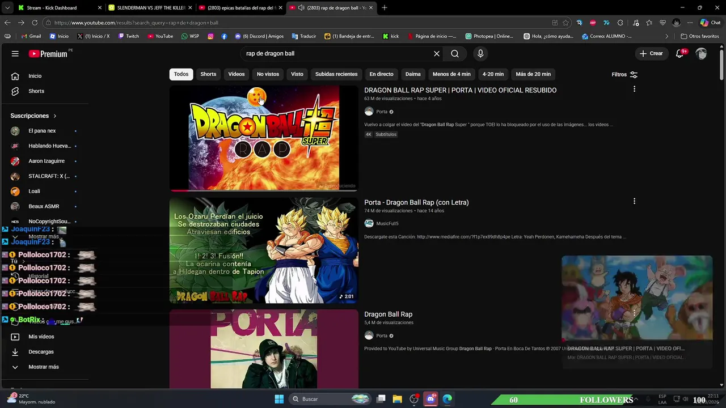Open El pana nex subscription
The width and height of the screenshot is (726, 408).
tap(43, 131)
